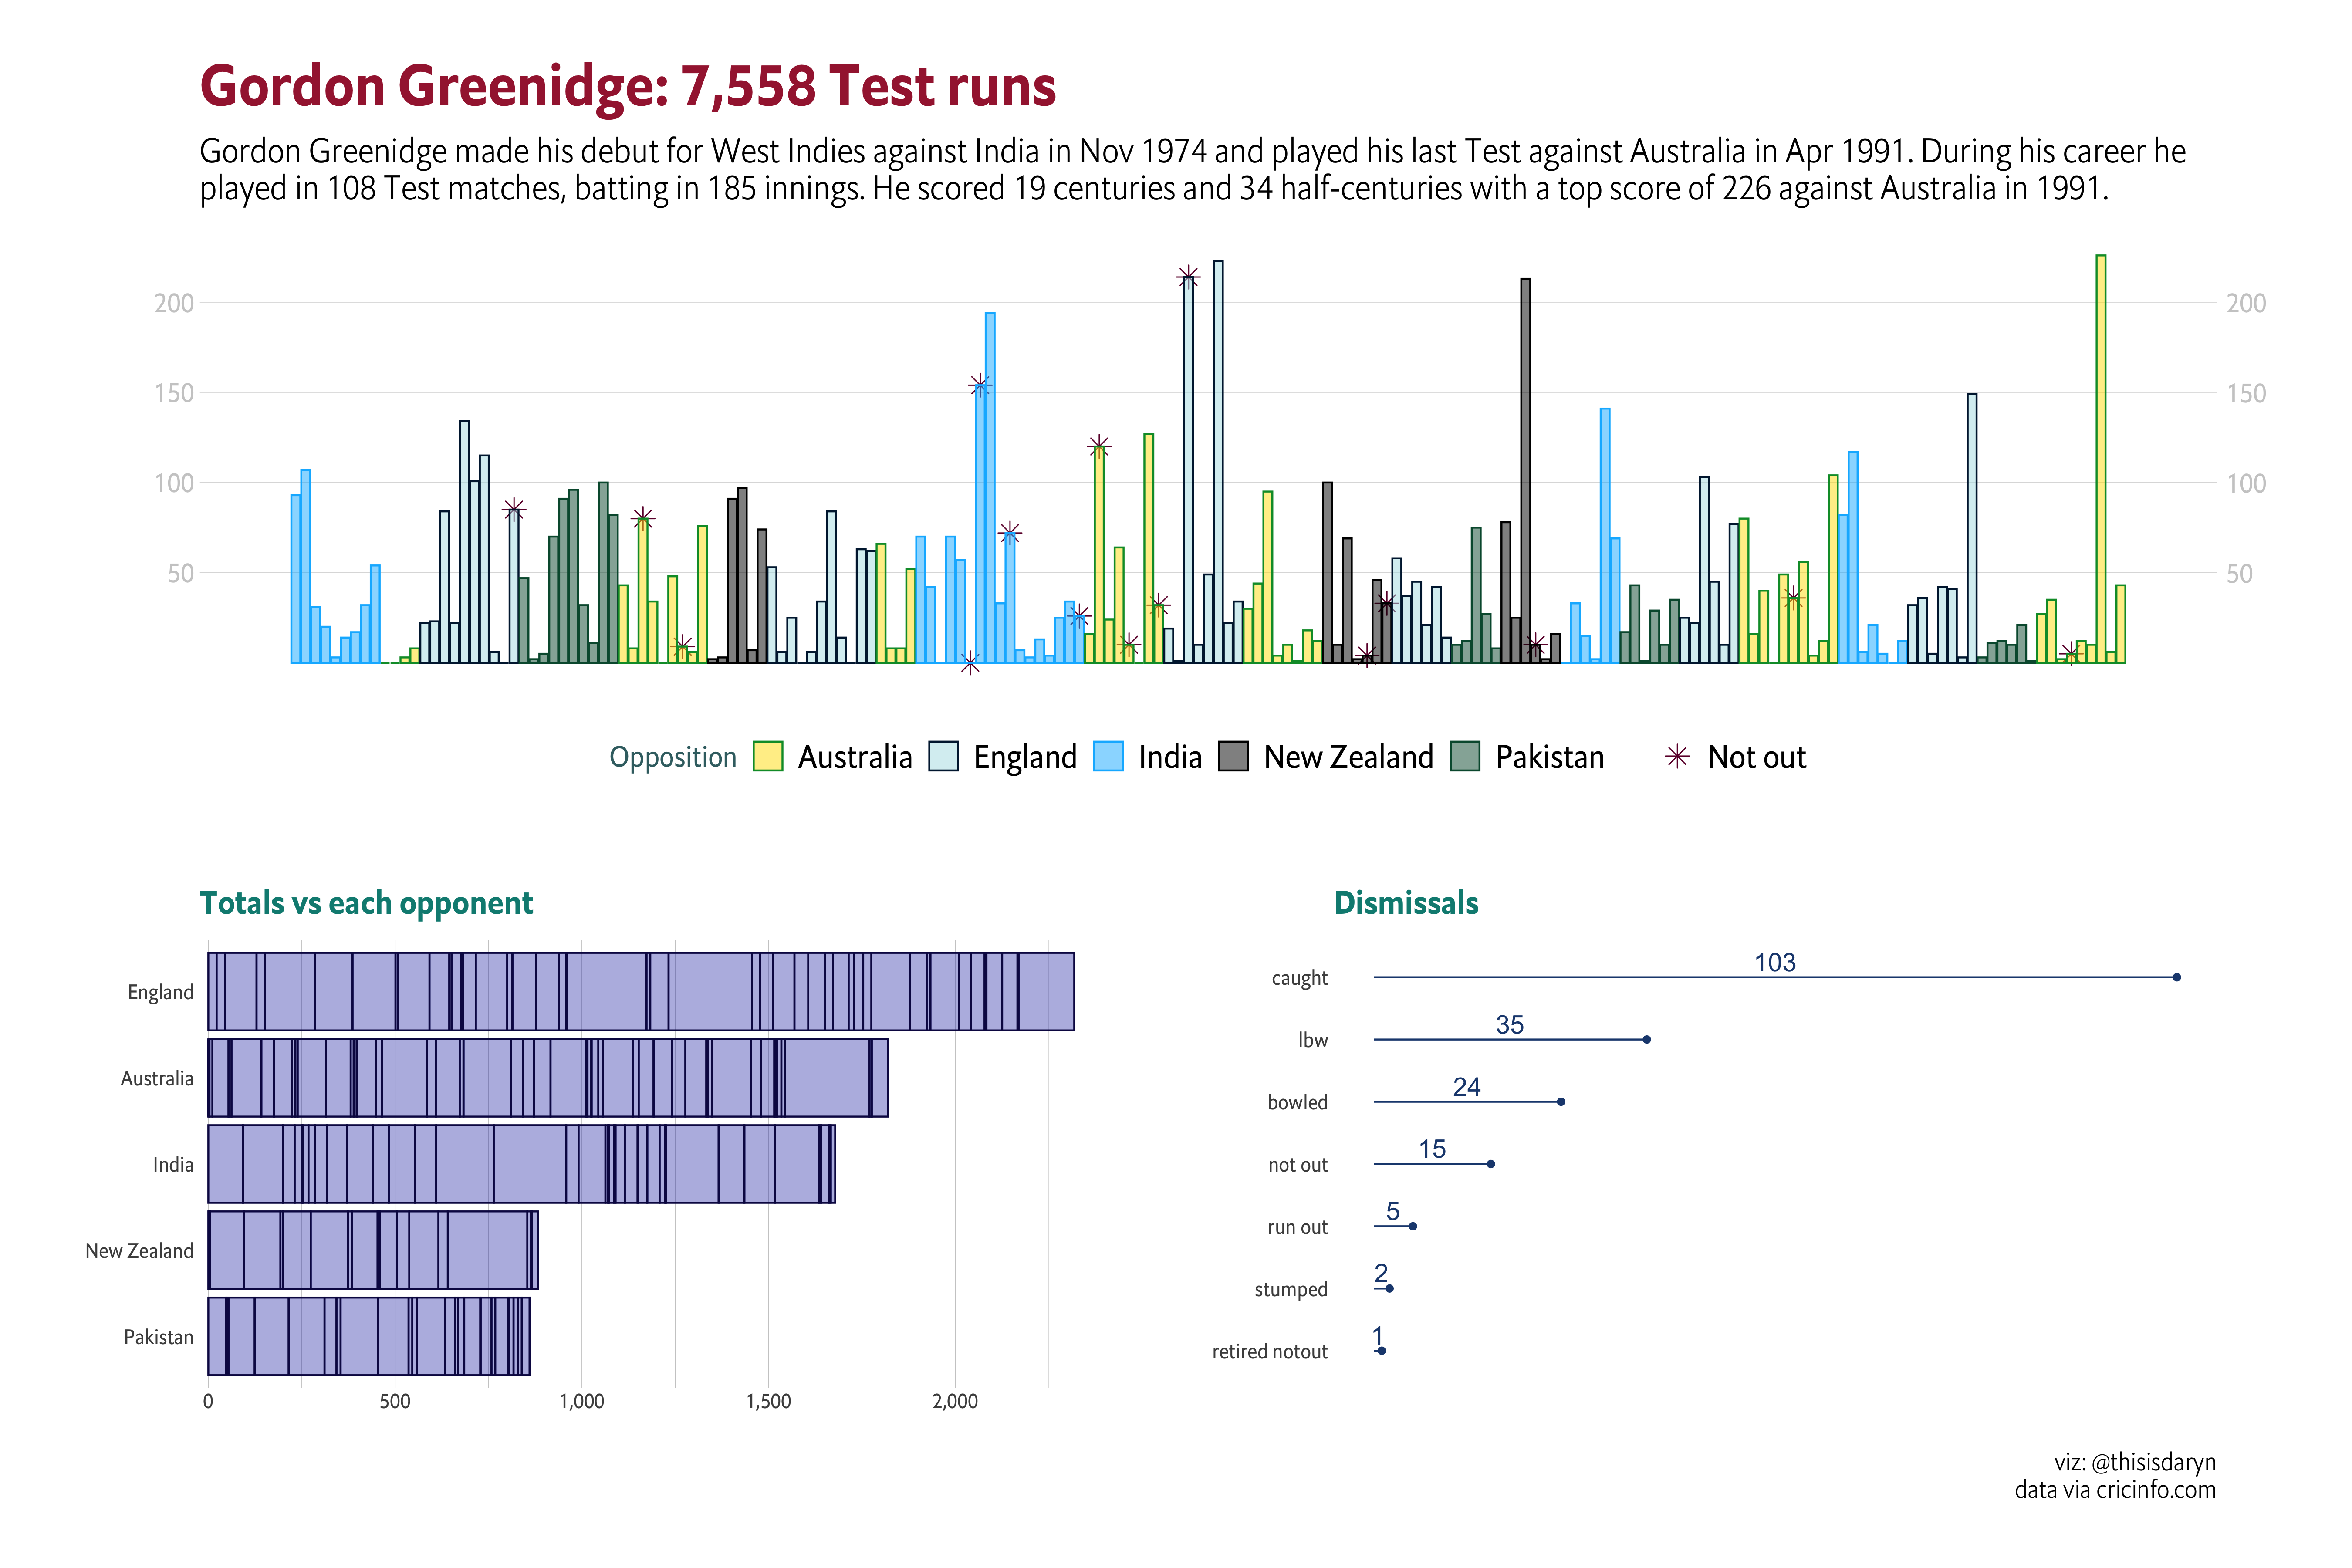
Task: Click the dot ending the bowled line
Action: pyautogui.click(x=1561, y=1102)
